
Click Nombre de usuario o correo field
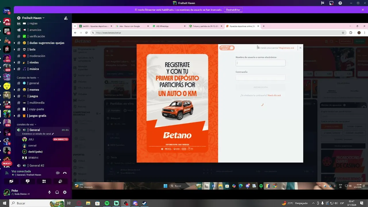(260, 63)
